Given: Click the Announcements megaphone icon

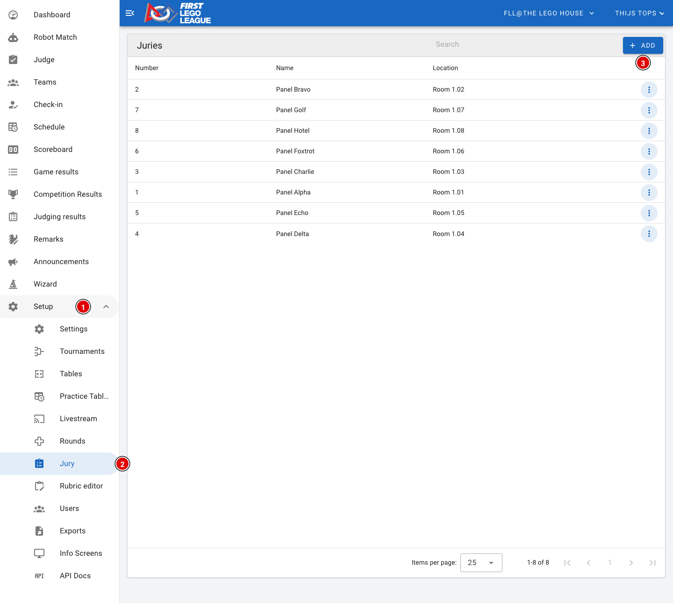Looking at the screenshot, I should 13,262.
